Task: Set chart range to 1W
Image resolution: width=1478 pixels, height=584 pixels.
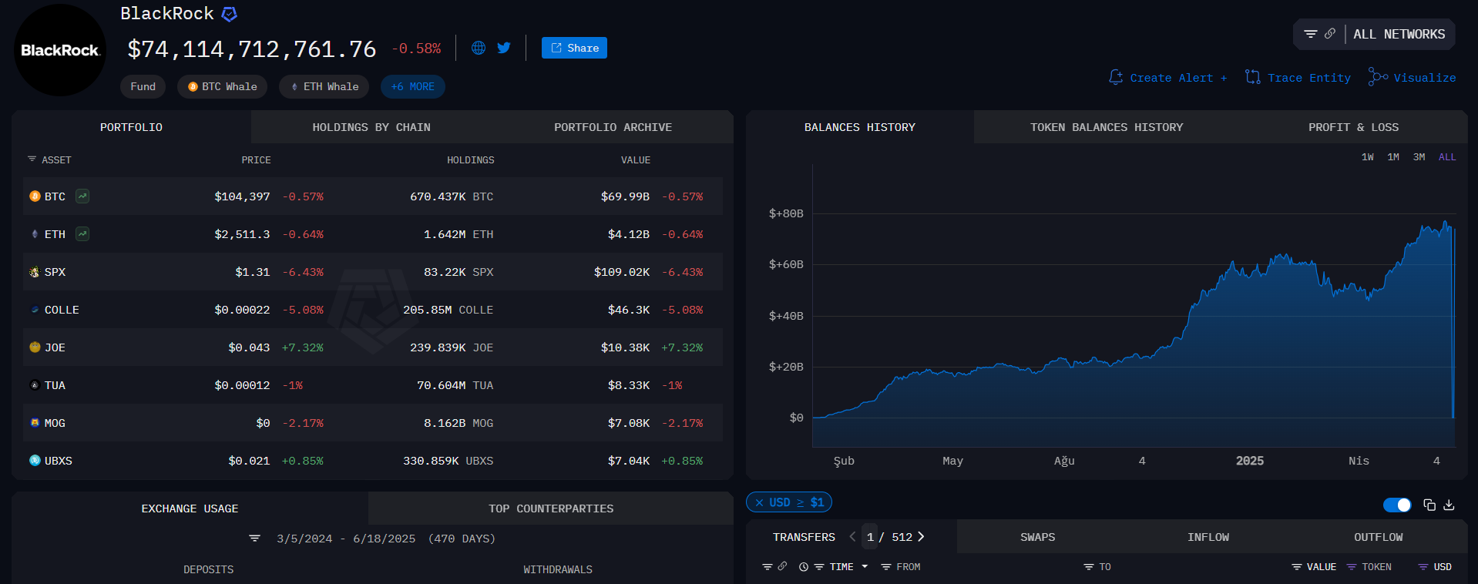Action: pyautogui.click(x=1367, y=156)
